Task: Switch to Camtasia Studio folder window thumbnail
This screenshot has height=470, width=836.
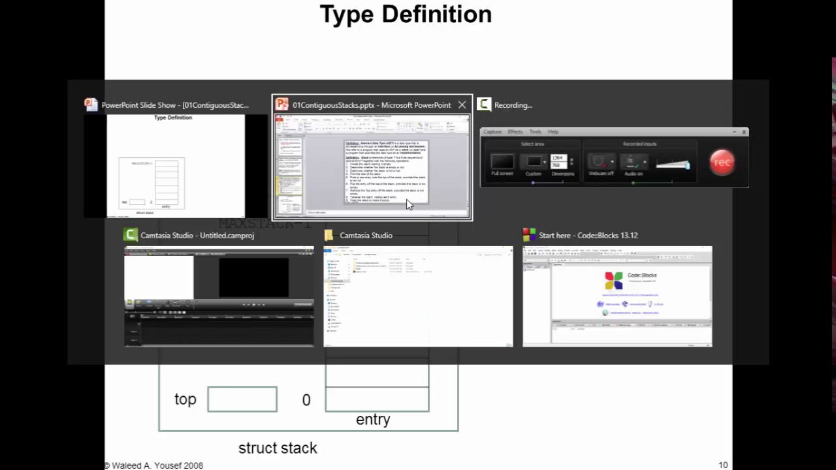Action: (x=418, y=296)
